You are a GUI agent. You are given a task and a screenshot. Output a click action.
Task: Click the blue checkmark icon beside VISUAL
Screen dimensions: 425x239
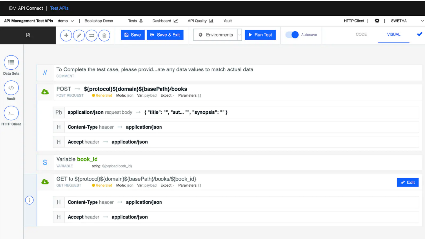pyautogui.click(x=419, y=34)
